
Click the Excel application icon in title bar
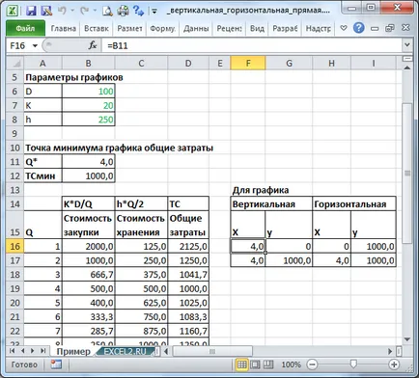(13, 11)
